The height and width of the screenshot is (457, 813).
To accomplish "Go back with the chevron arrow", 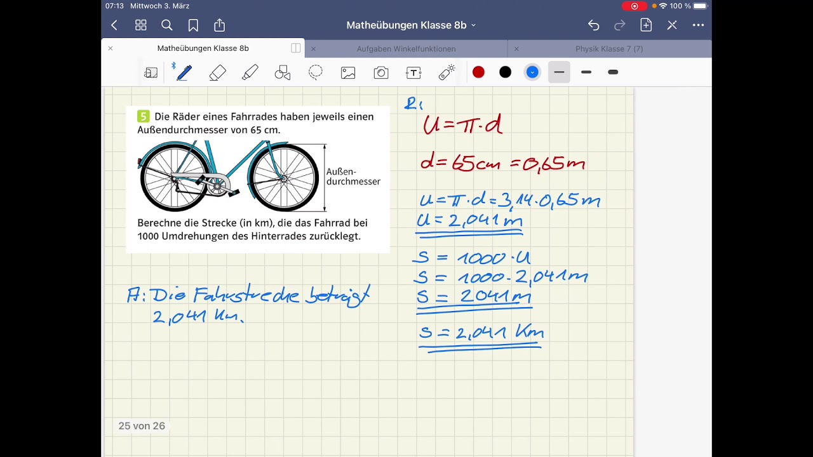I will click(114, 25).
